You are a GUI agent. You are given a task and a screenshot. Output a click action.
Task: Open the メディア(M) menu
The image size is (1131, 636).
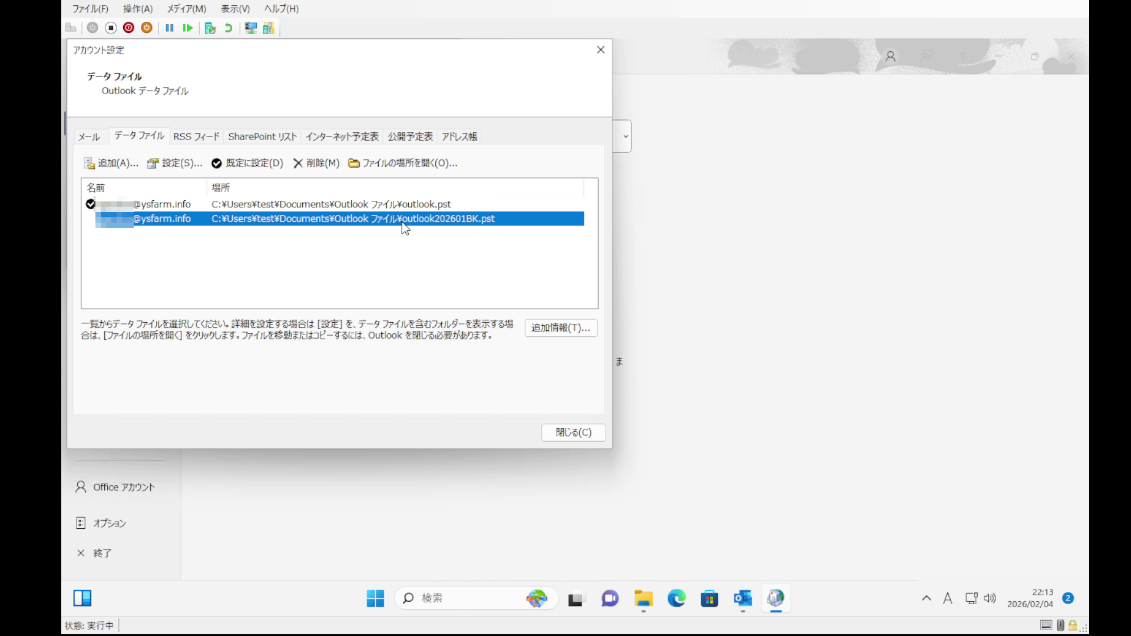186,9
